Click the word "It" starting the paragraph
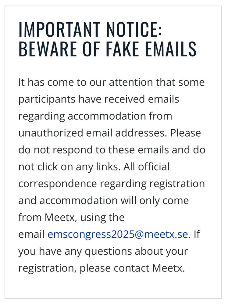The height and width of the screenshot is (305, 228). (21, 82)
